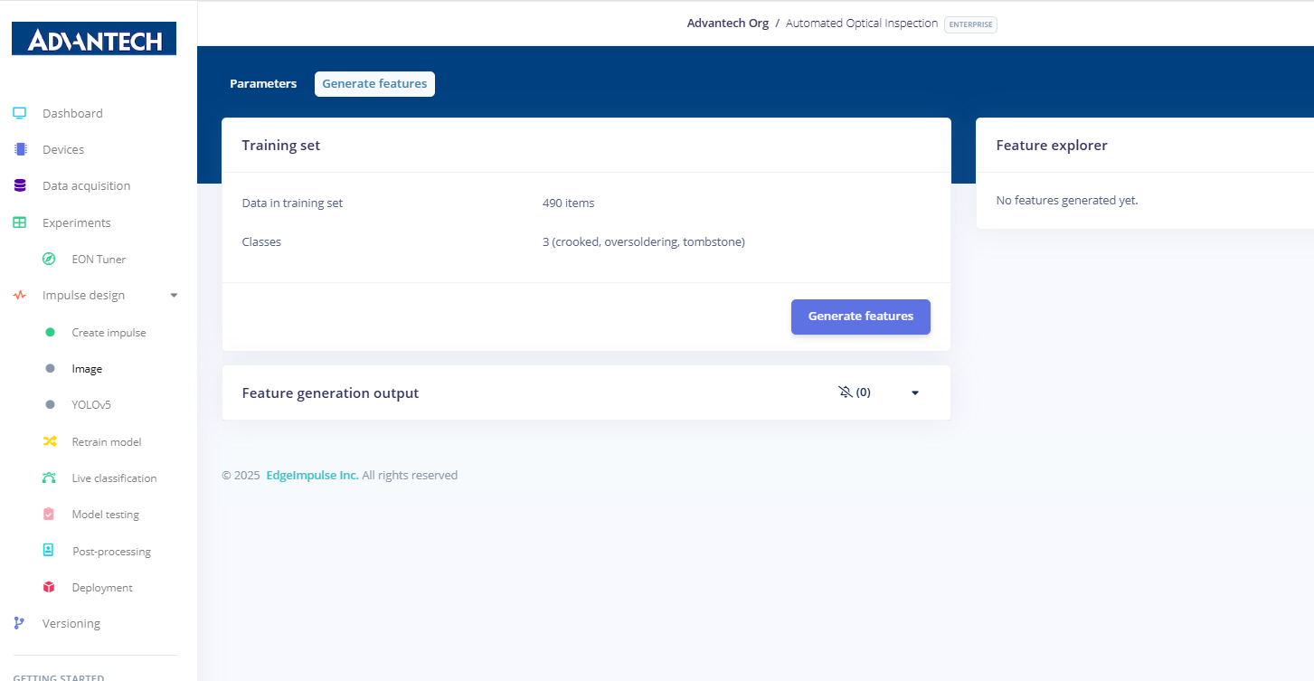1314x681 pixels.
Task: Click the green dot beside Create impulse
Action: pyautogui.click(x=50, y=332)
